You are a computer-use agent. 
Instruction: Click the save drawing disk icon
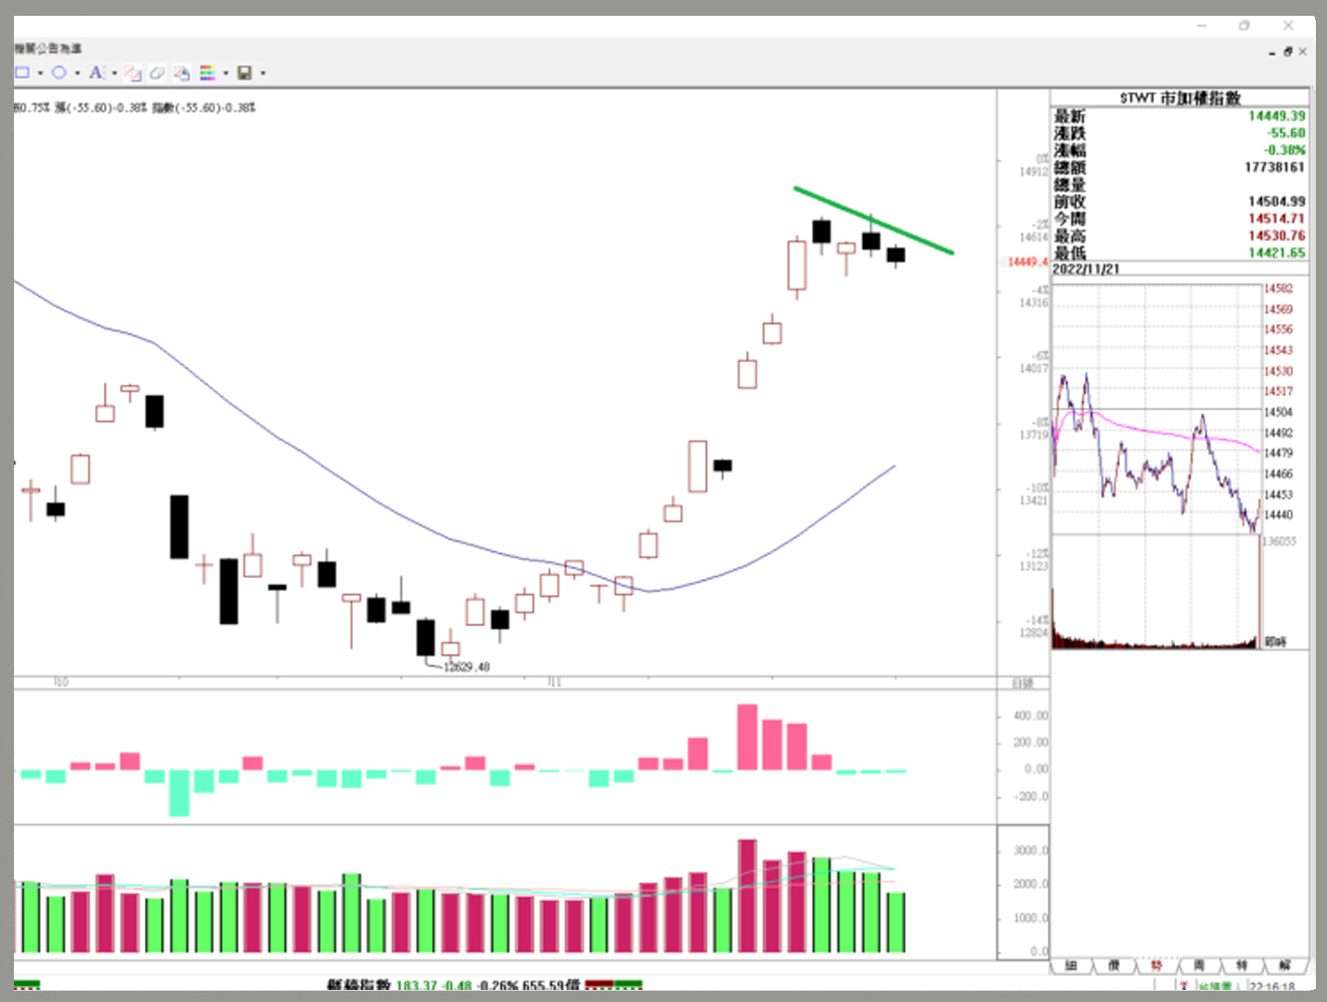click(245, 72)
